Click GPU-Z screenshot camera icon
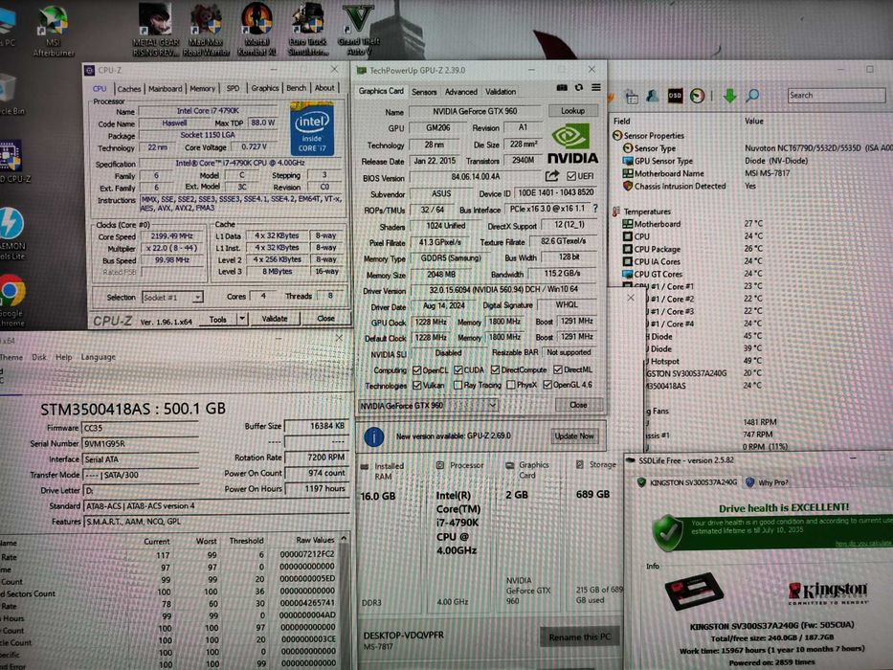 562,88
